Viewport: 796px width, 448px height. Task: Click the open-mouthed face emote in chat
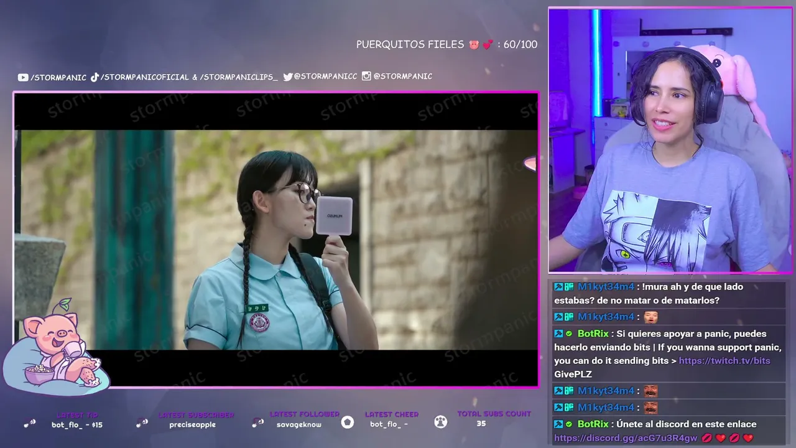(650, 317)
